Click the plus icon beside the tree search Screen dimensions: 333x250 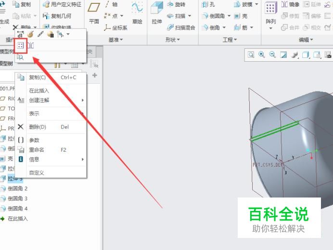pyautogui.click(x=95, y=75)
